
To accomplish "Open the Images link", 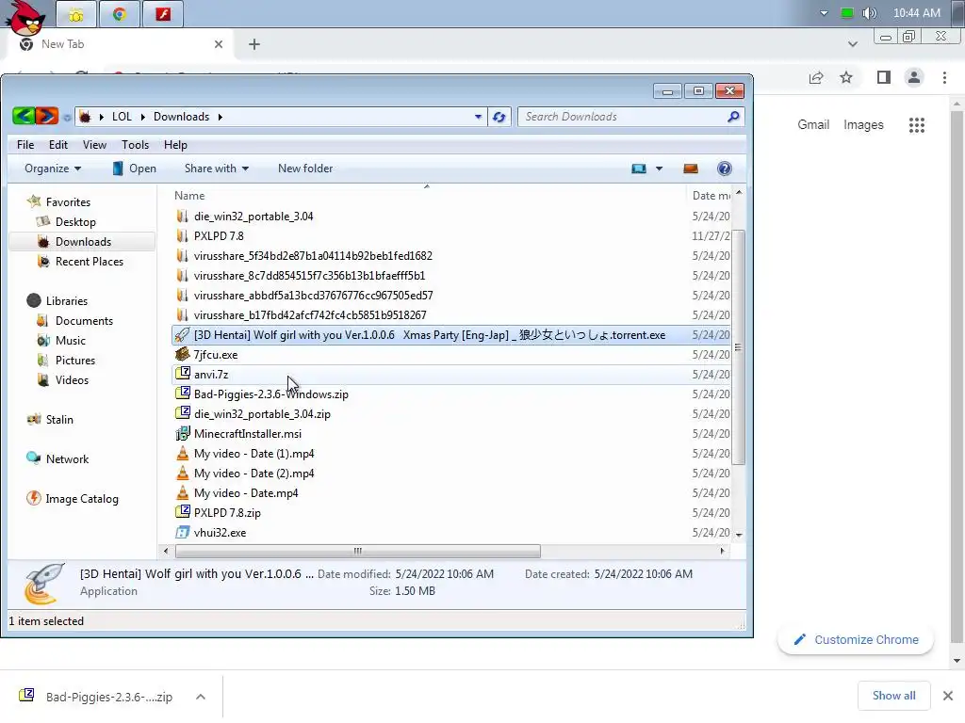I will pyautogui.click(x=863, y=125).
